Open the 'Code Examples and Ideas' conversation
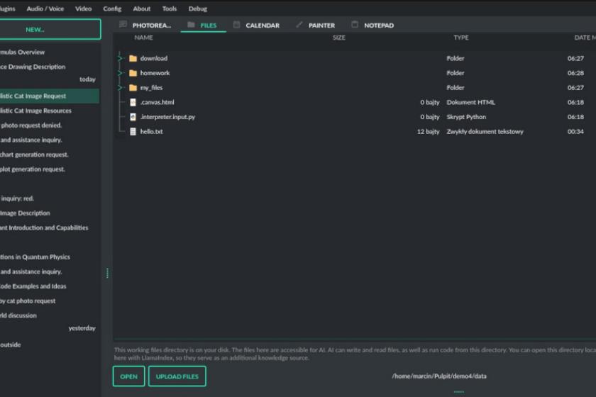 tap(50, 286)
